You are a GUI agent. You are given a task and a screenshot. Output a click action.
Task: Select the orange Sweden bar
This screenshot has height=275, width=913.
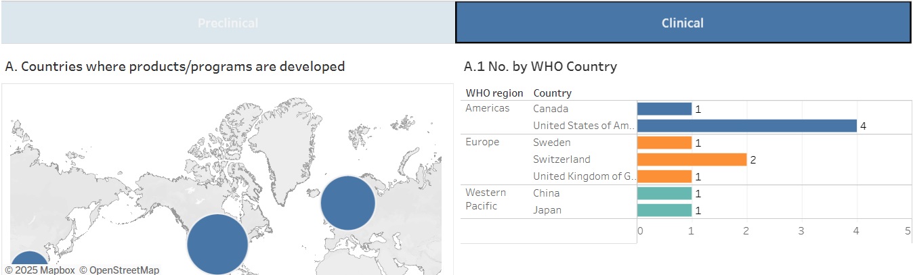pos(664,143)
